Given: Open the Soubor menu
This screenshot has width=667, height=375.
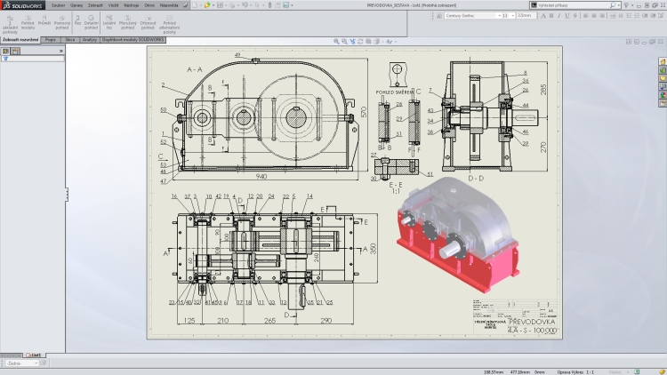Looking at the screenshot, I should click(59, 5).
